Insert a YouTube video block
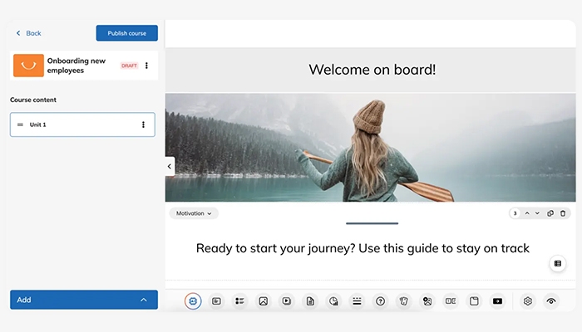The height and width of the screenshot is (332, 582). pos(497,300)
